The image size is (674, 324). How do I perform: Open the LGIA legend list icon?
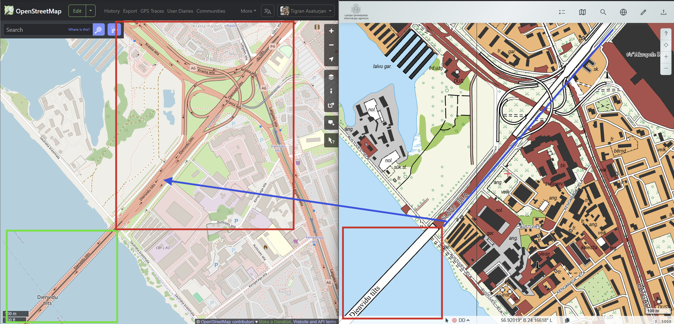click(562, 12)
